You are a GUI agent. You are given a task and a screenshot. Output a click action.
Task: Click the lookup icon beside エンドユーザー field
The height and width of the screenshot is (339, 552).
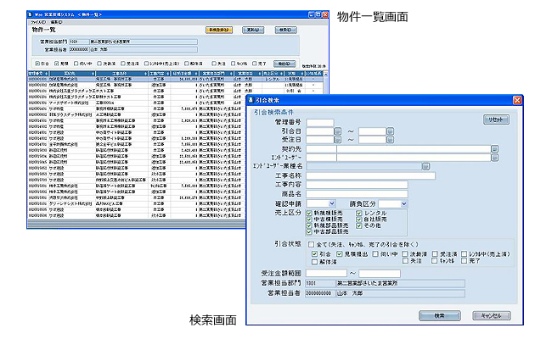point(495,158)
